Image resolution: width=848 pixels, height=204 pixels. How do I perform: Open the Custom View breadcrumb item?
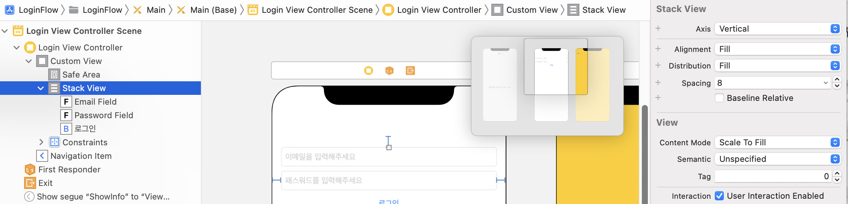[x=532, y=10]
